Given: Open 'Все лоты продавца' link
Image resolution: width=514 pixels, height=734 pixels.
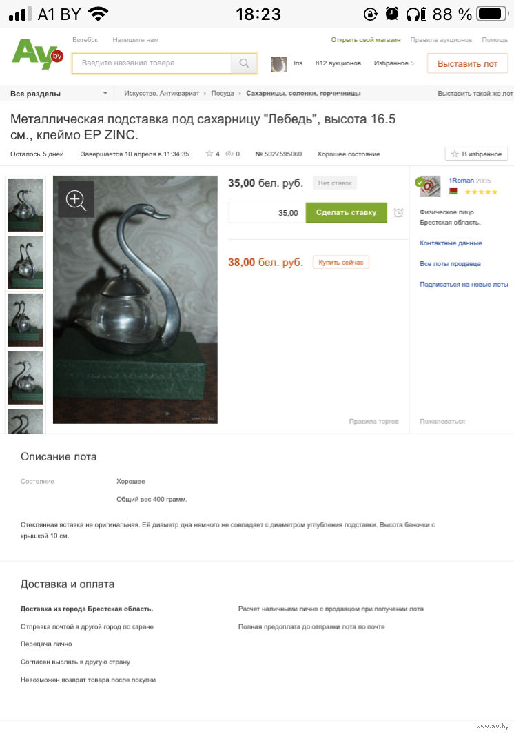Looking at the screenshot, I should [450, 264].
